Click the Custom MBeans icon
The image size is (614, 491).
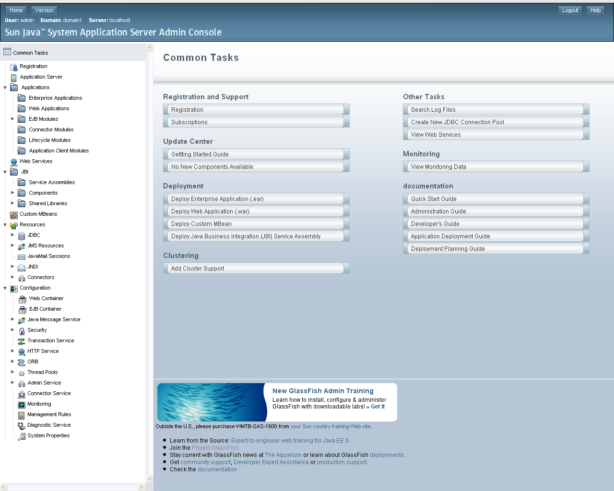click(x=14, y=214)
